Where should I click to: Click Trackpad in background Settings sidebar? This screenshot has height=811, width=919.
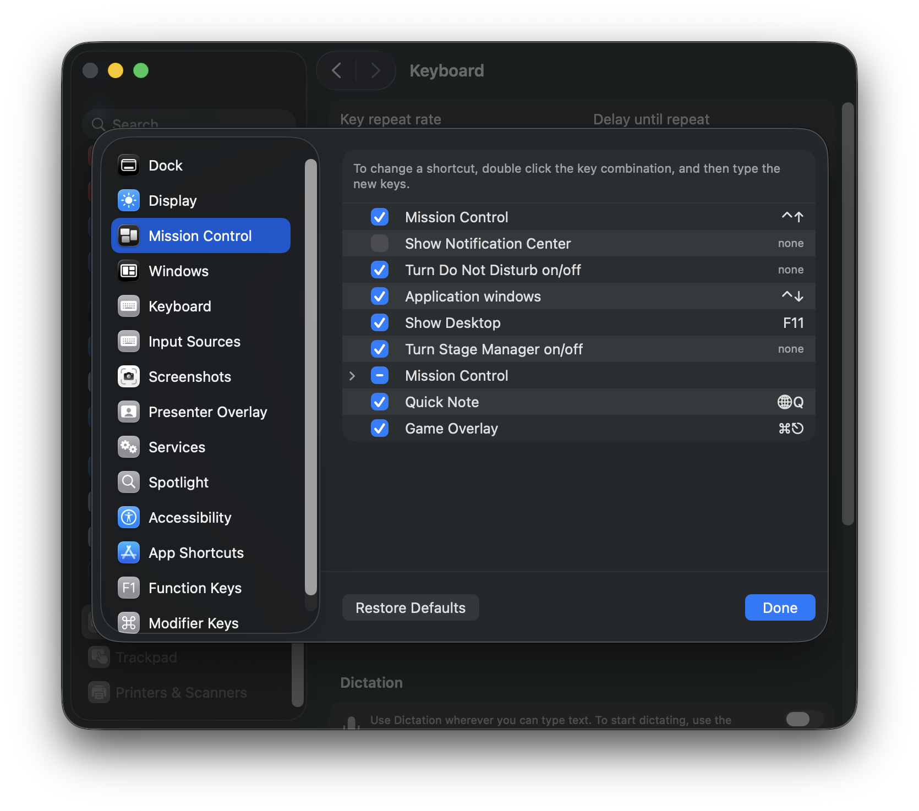(146, 657)
